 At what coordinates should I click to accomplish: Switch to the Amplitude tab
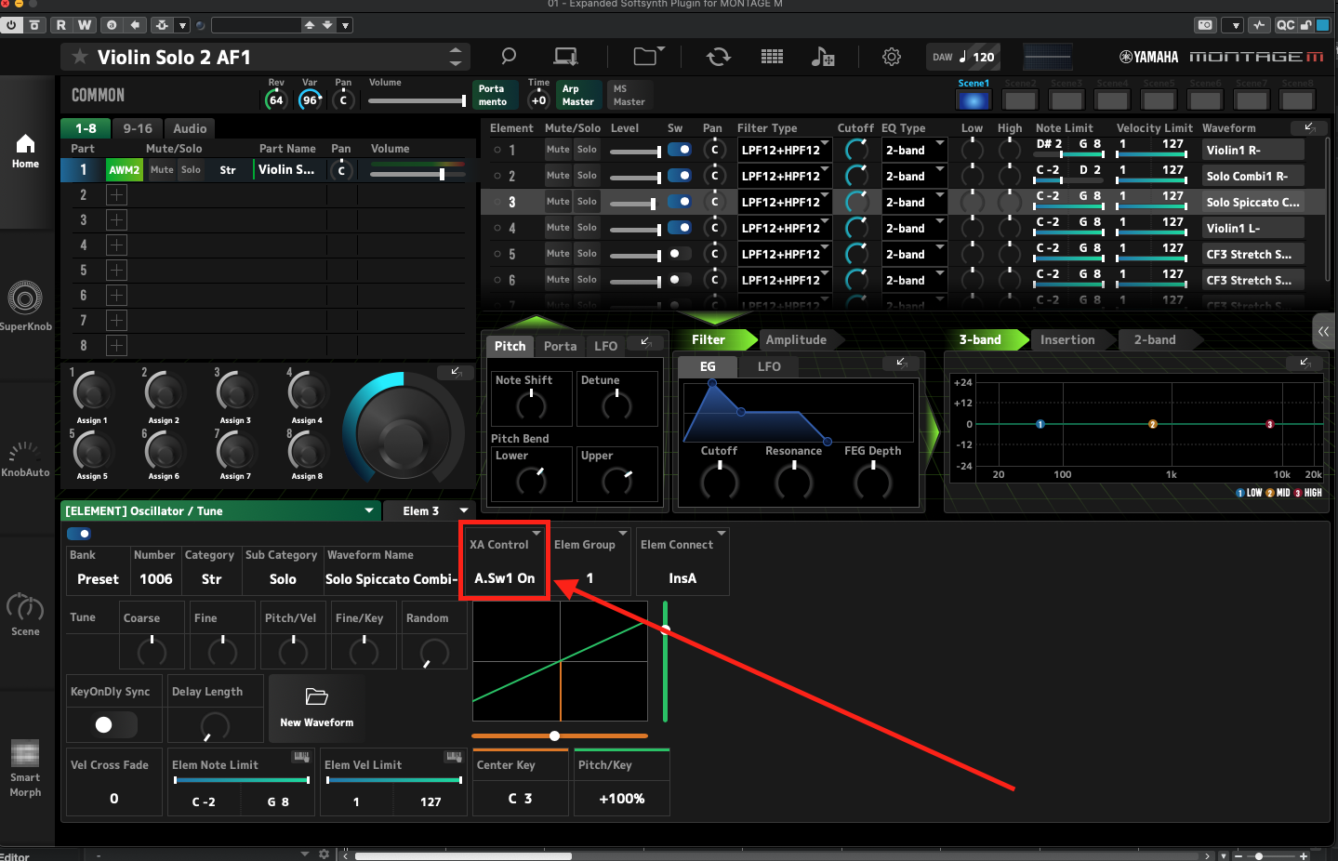click(796, 340)
